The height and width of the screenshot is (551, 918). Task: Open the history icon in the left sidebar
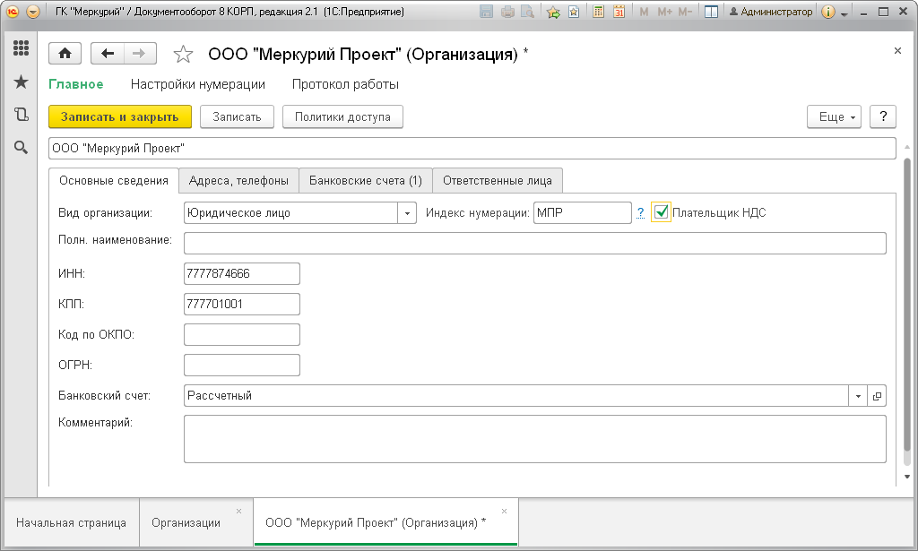coord(22,115)
